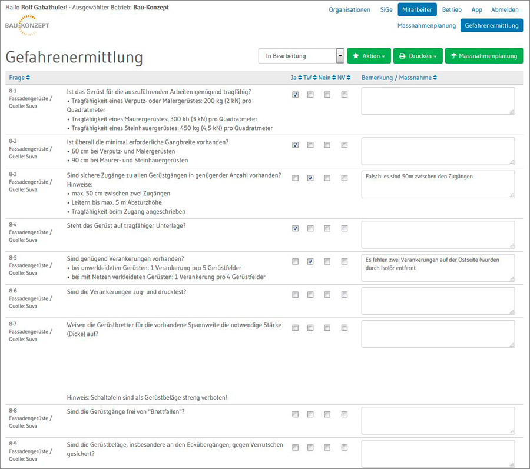The image size is (530, 469).
Task: Switch to the Massnahmenplanung sub-tab
Action: click(426, 26)
